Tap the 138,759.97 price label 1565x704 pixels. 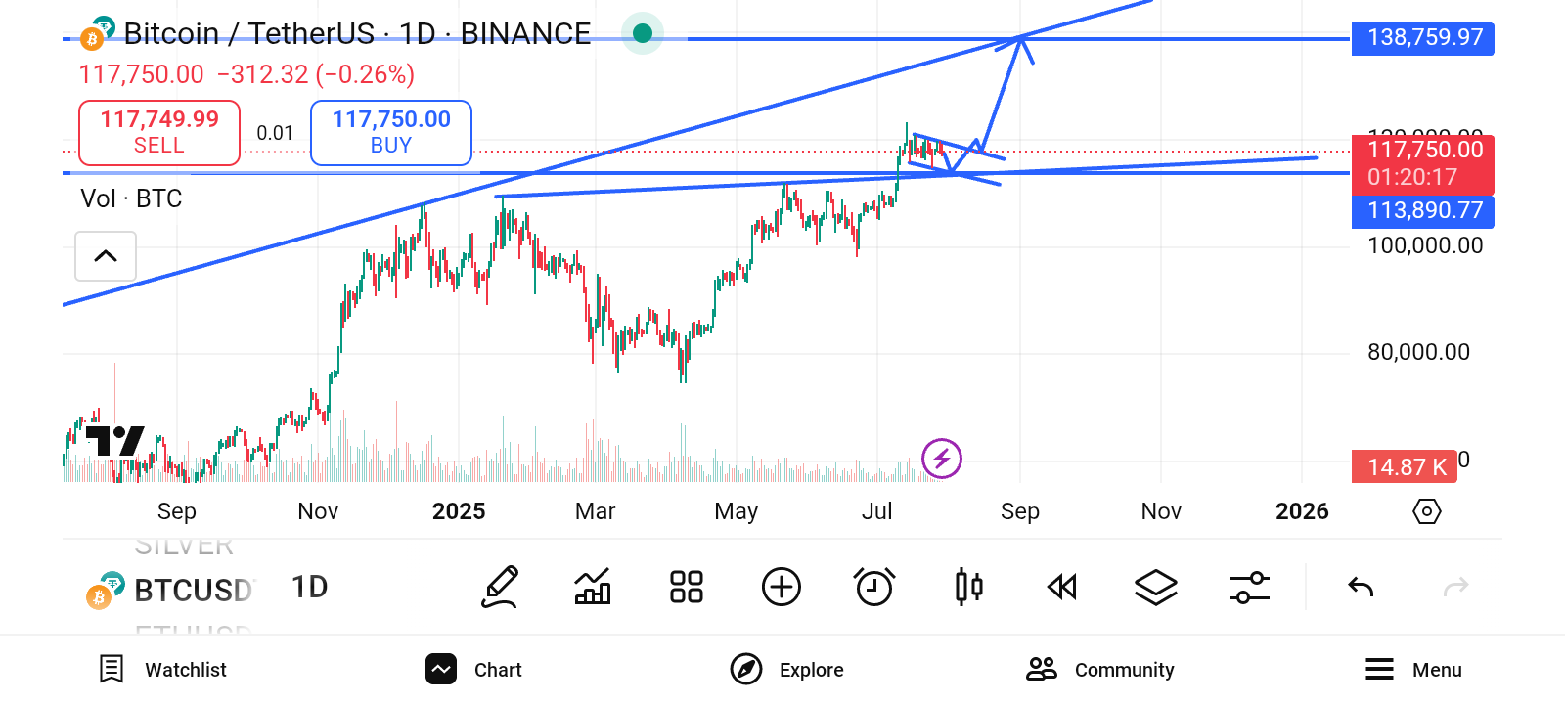[x=1423, y=38]
